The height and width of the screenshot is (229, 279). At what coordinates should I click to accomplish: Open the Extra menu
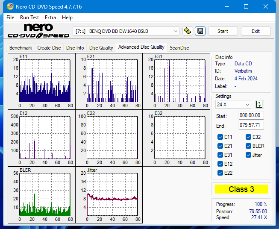(50, 18)
